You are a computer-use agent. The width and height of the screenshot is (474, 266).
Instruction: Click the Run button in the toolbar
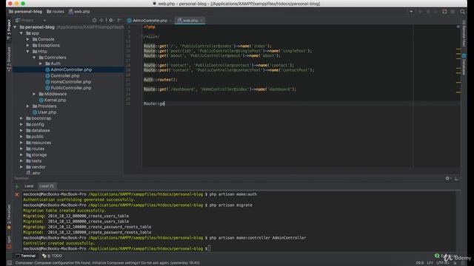421,12
